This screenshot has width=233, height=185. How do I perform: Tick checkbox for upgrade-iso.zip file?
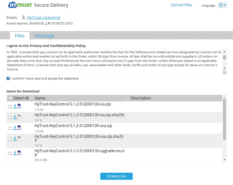[x=10, y=153]
